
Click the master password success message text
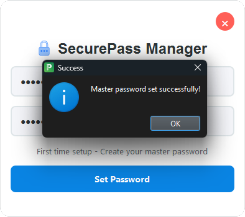tap(146, 89)
